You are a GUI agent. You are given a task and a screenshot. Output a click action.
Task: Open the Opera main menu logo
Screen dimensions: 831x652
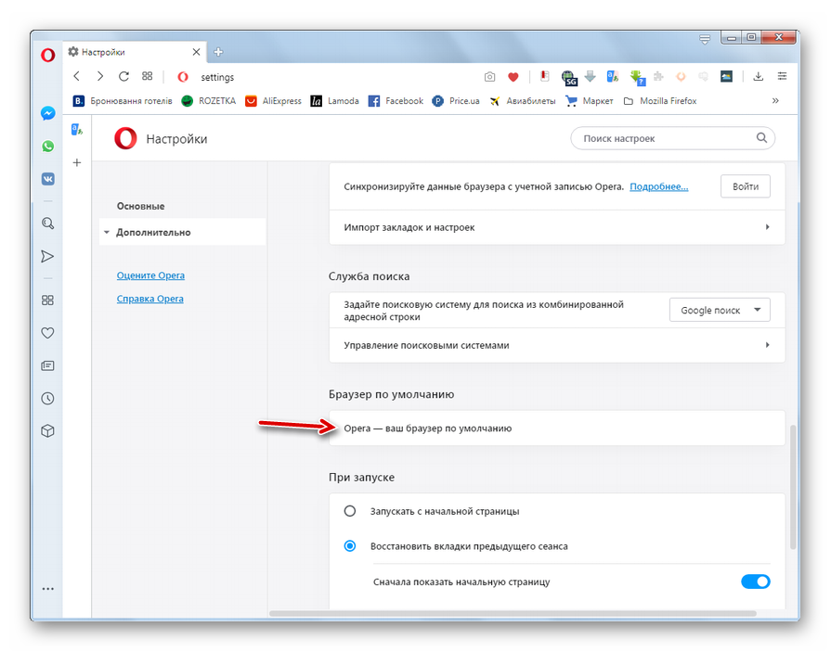[x=47, y=55]
